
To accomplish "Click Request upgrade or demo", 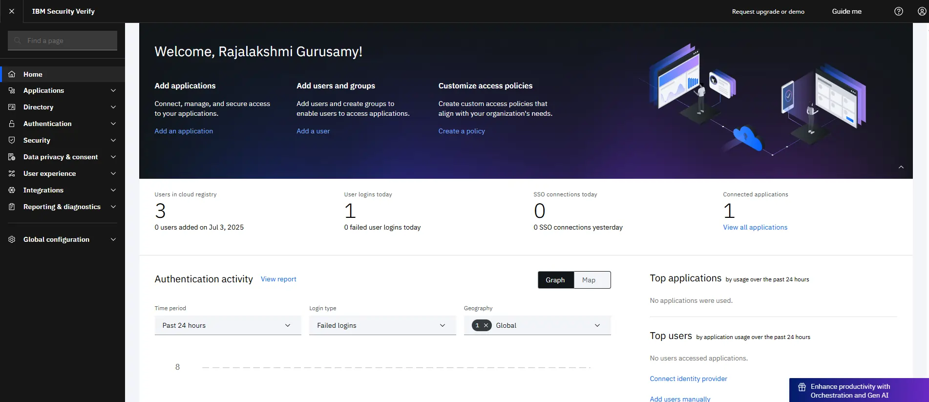I will coord(768,11).
